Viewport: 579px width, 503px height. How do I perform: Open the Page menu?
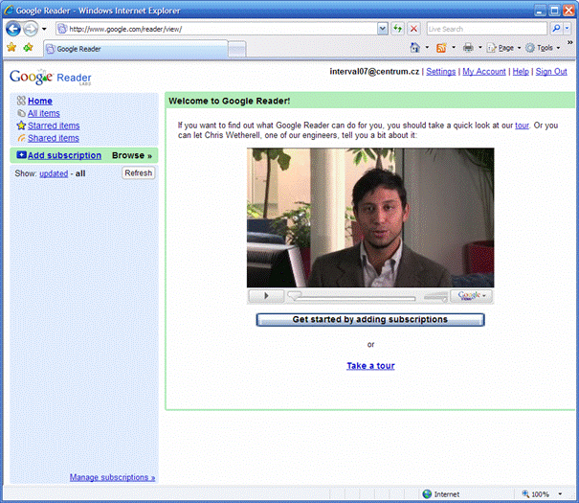(x=504, y=48)
